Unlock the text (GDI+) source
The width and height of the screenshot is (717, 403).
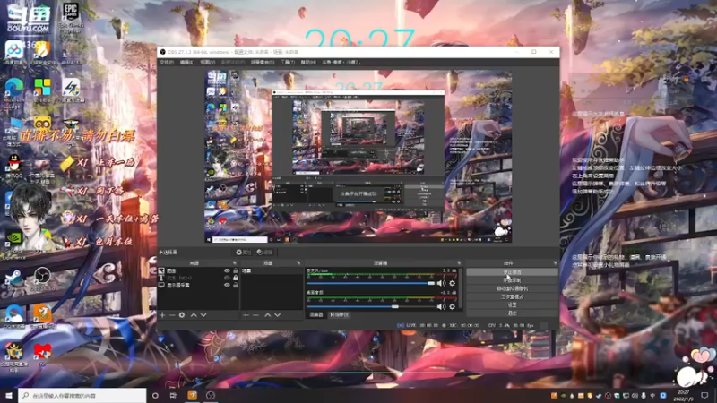236,278
